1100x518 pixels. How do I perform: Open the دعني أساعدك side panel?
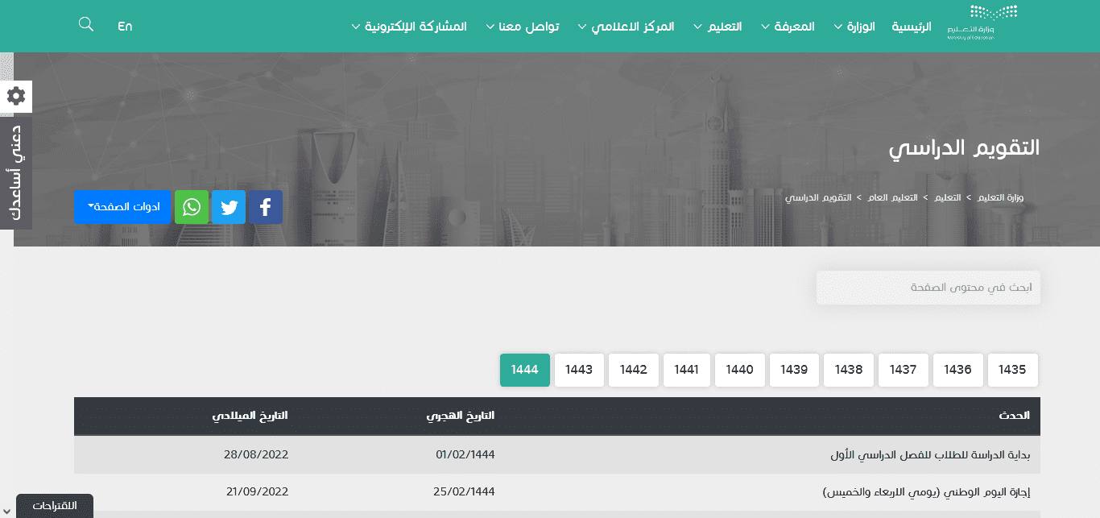[x=16, y=172]
